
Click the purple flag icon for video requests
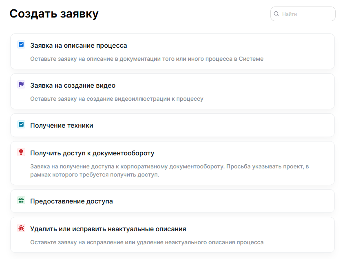[x=21, y=84]
